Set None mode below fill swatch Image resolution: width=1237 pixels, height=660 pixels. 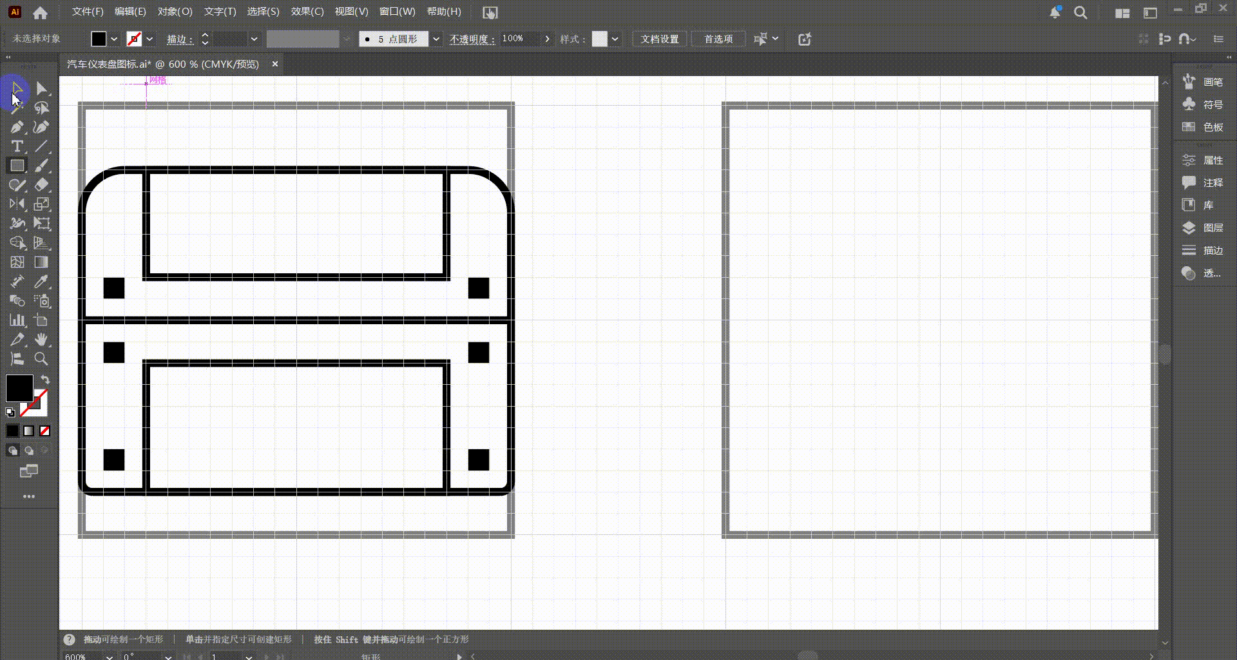44,431
